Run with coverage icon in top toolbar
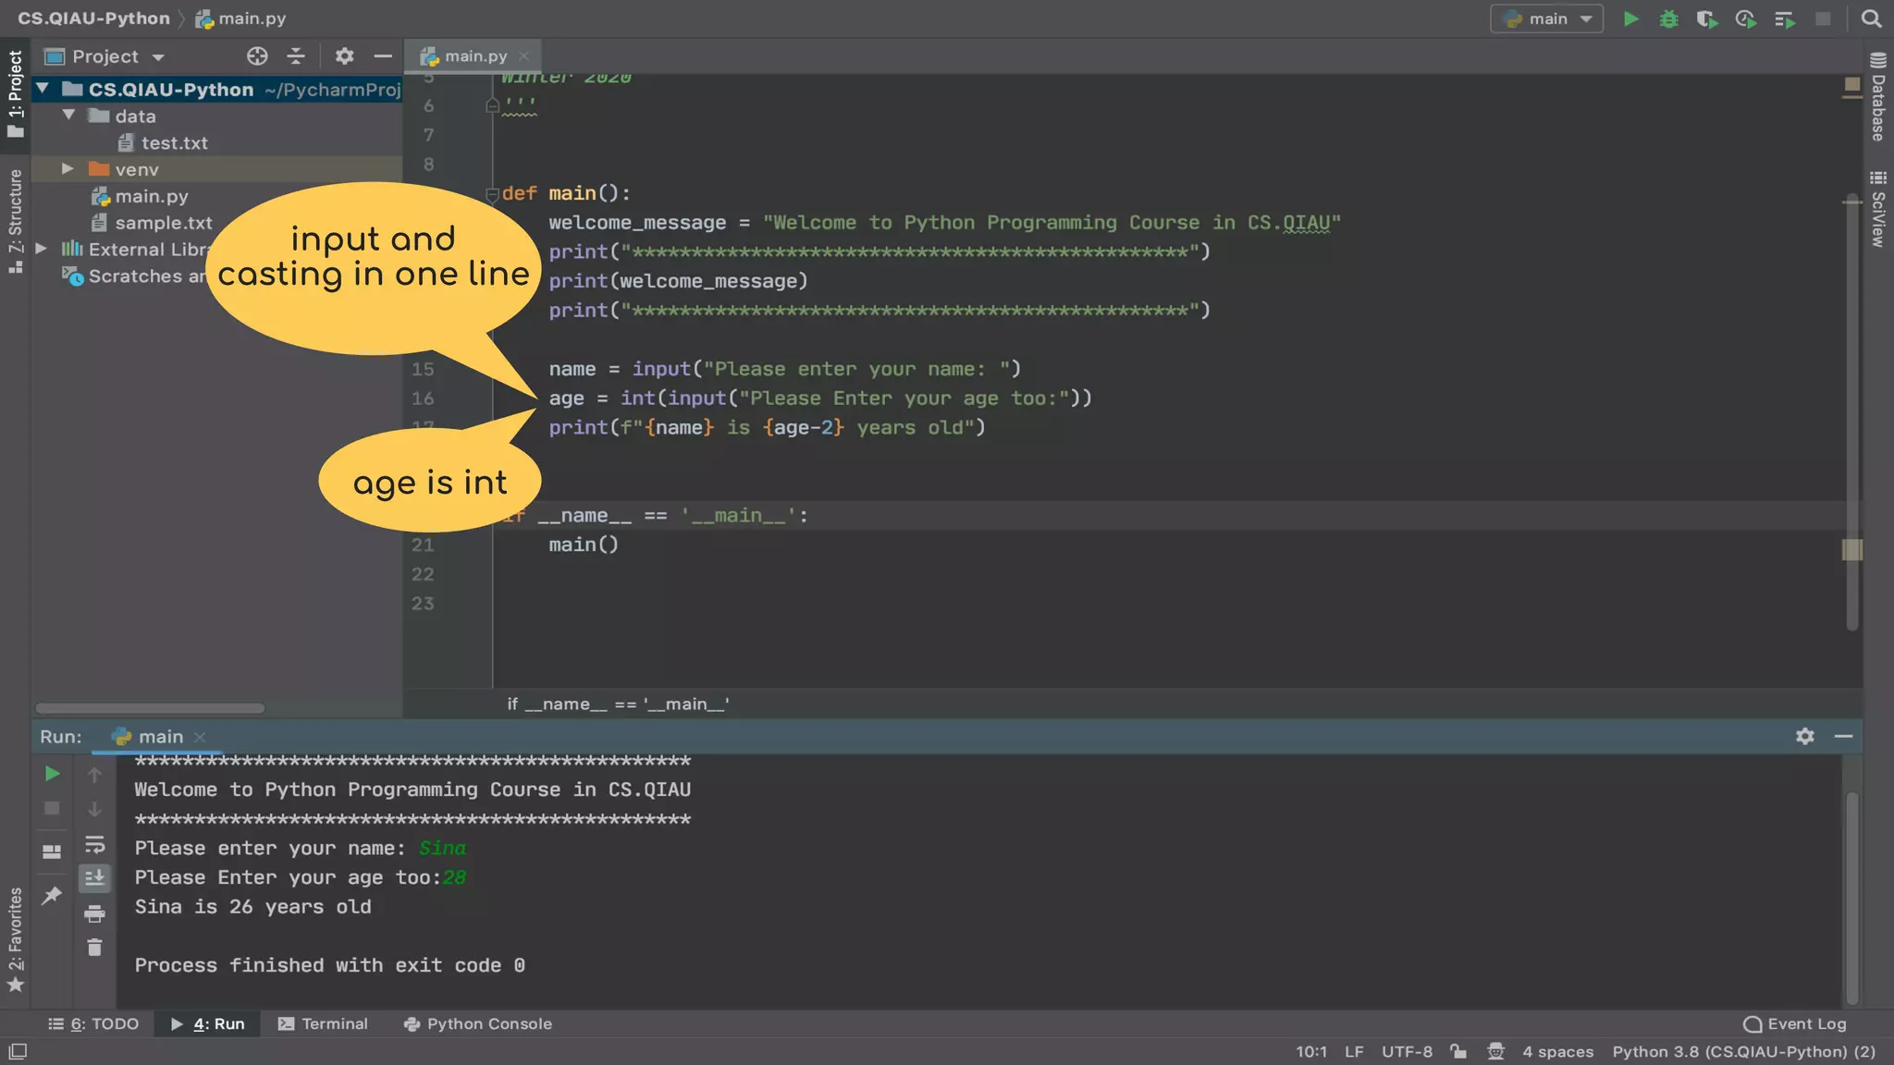The image size is (1894, 1065). tap(1706, 18)
